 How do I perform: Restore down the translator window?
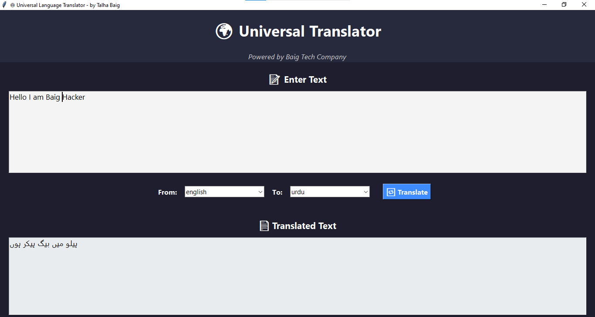[x=564, y=5]
